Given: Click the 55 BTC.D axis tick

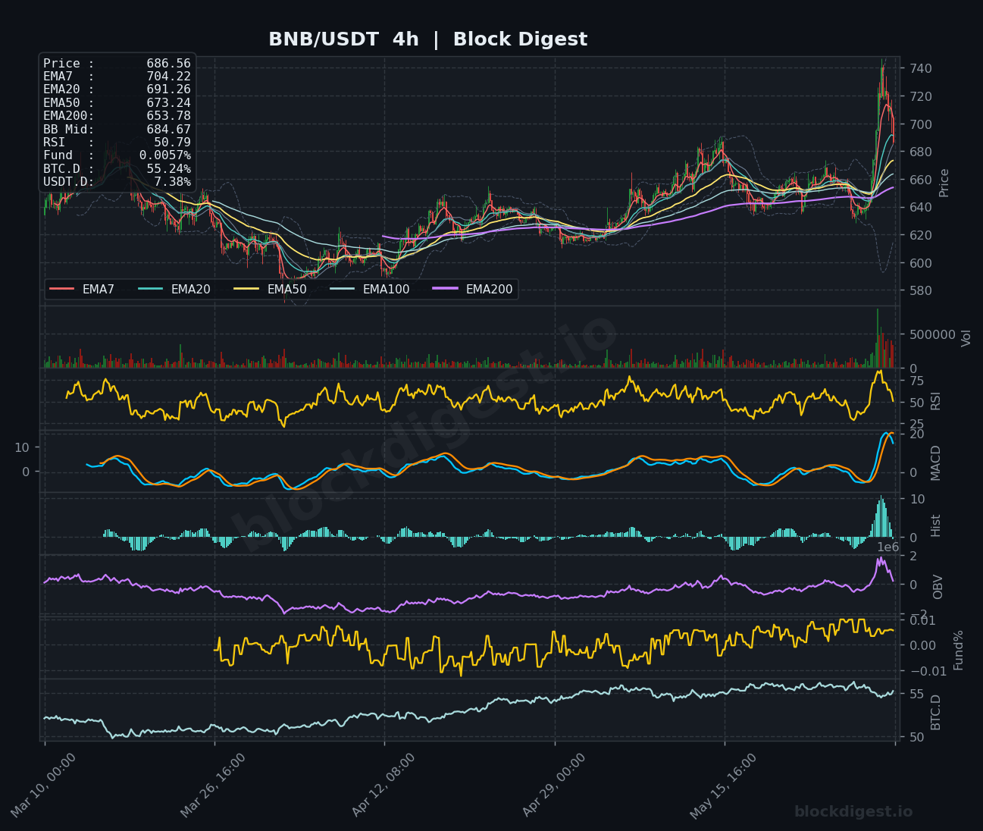Looking at the screenshot, I should tap(916, 694).
